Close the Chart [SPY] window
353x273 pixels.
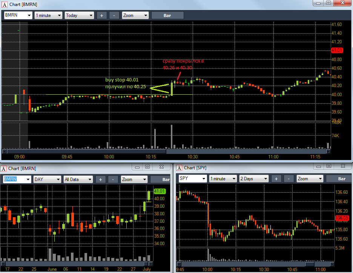(x=343, y=166)
